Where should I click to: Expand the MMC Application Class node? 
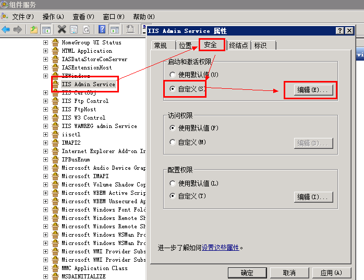pyautogui.click(x=46, y=268)
